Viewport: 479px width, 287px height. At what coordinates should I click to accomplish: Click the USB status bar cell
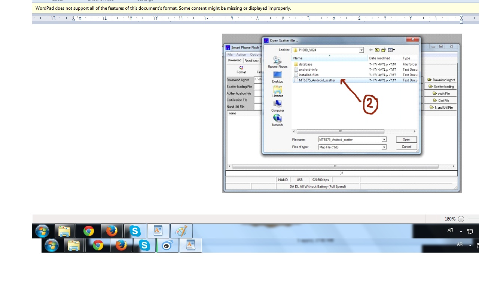click(x=299, y=180)
